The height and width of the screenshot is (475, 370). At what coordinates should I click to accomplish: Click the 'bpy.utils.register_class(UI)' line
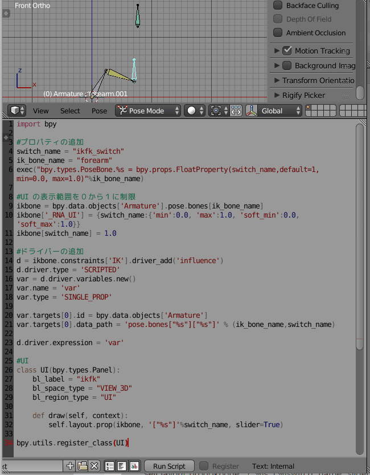coord(72,443)
